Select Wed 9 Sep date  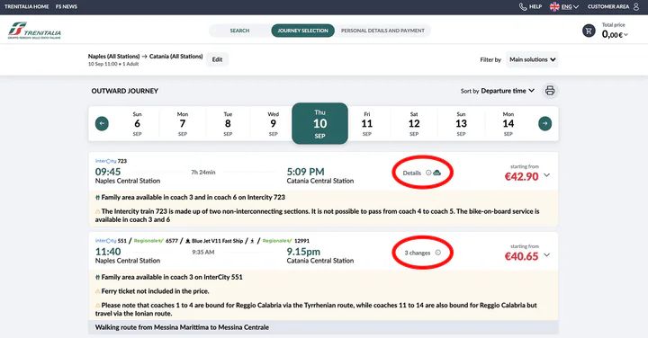tap(273, 123)
